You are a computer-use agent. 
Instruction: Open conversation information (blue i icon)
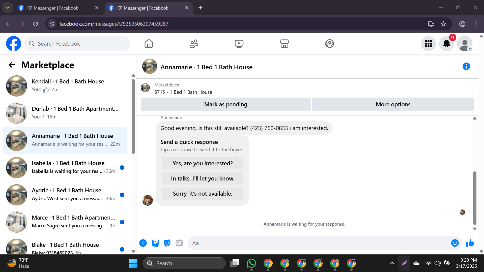coord(466,66)
